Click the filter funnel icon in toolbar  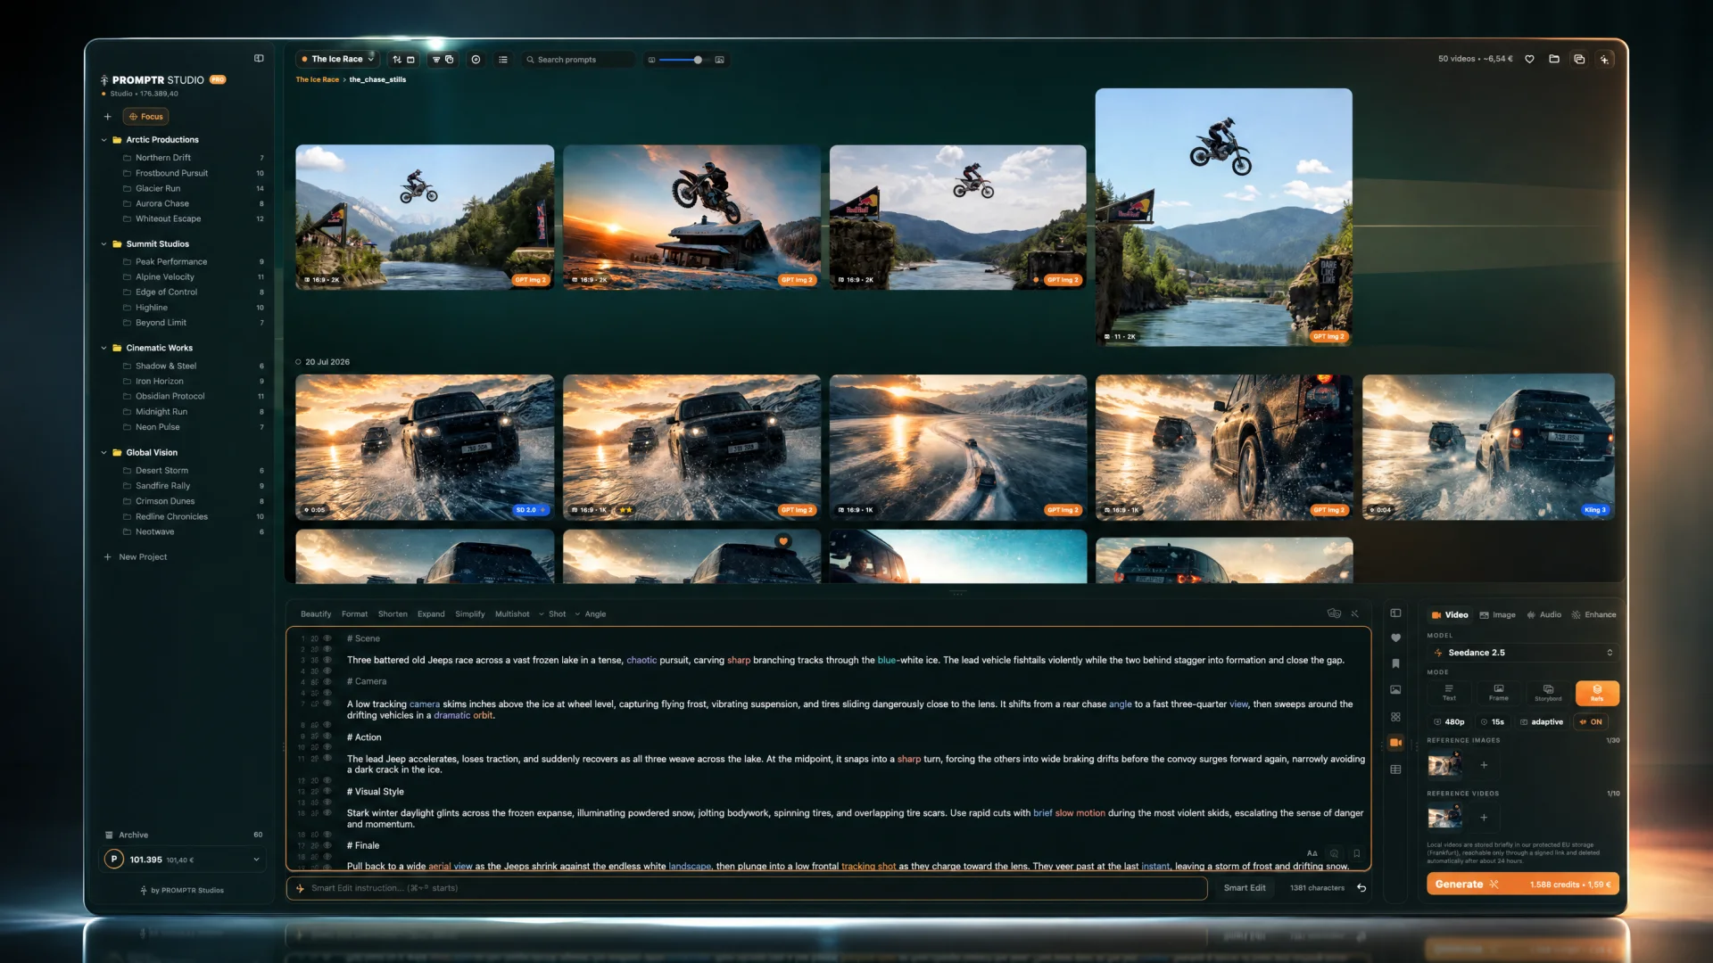[436, 60]
